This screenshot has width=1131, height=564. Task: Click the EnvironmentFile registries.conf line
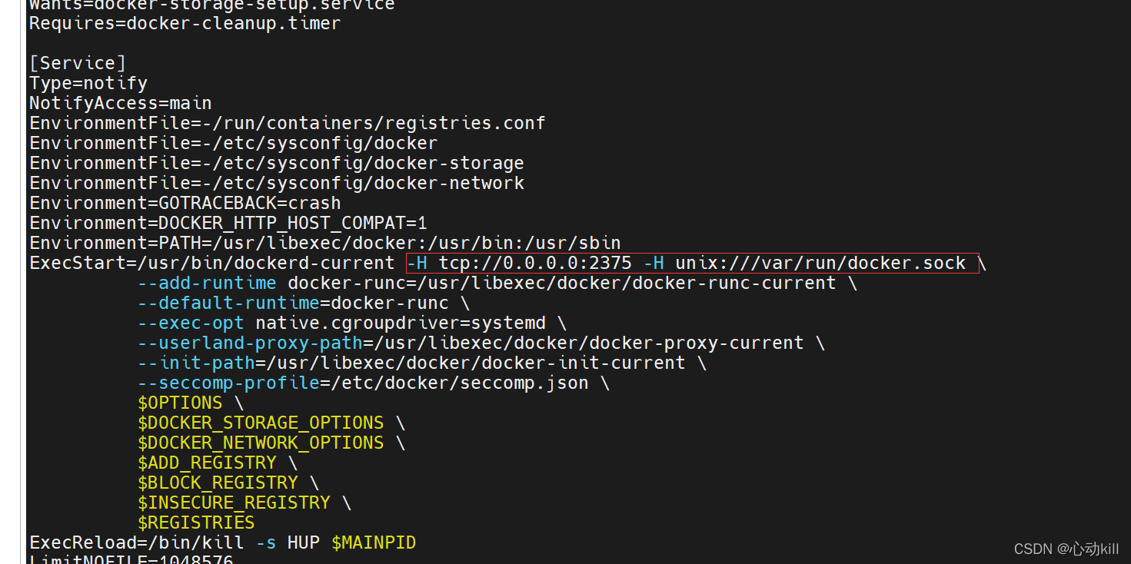tap(288, 123)
